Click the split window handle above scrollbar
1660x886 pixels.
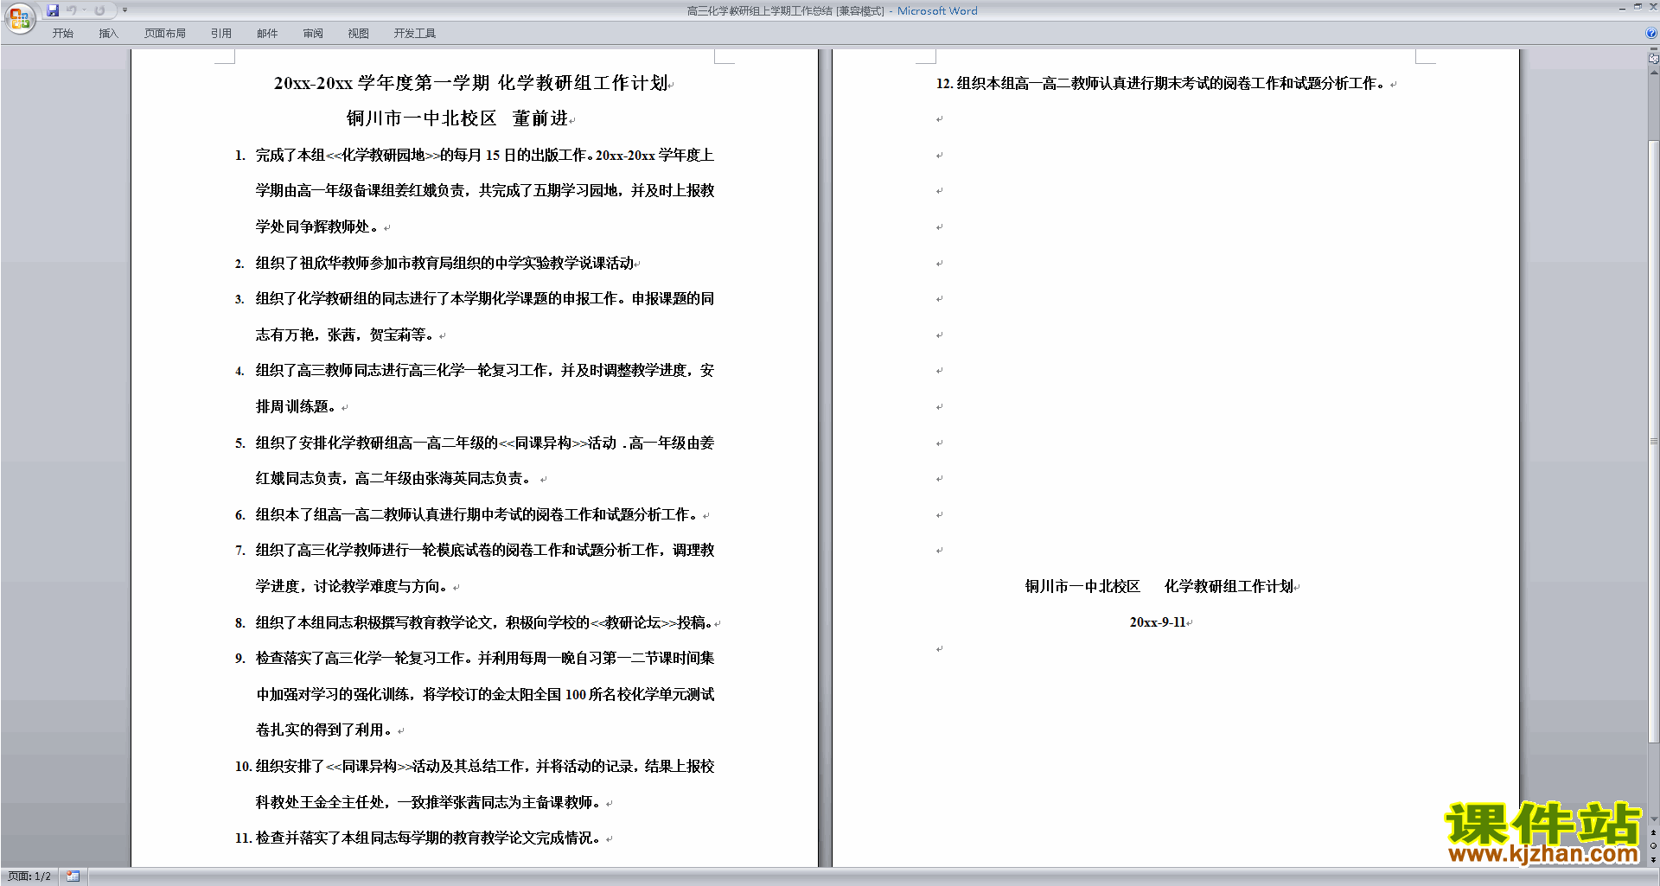[x=1653, y=49]
